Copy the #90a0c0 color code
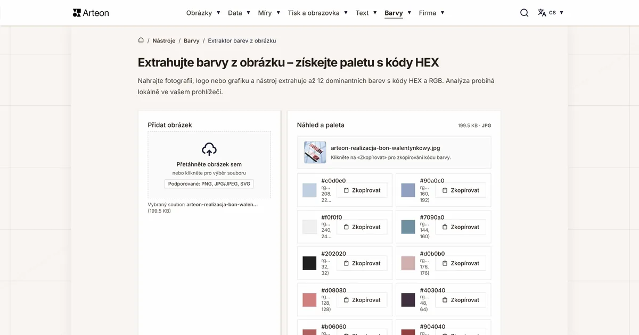The height and width of the screenshot is (335, 639). (x=461, y=190)
